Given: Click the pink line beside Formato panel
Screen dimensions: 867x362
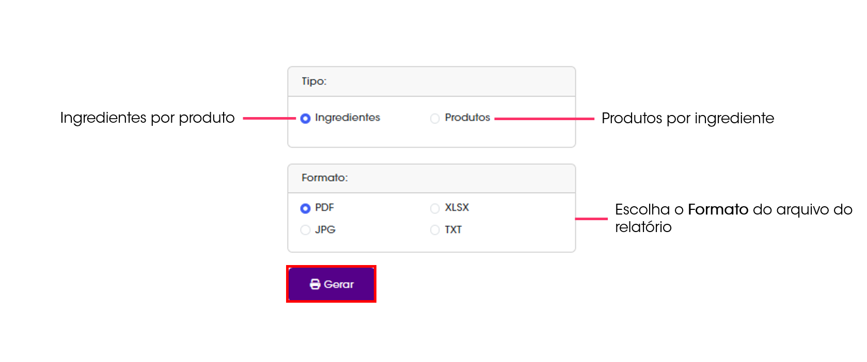Looking at the screenshot, I should [x=592, y=219].
